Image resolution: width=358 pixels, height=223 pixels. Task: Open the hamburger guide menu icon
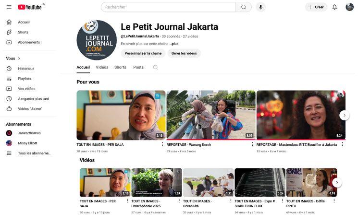[x=9, y=7]
